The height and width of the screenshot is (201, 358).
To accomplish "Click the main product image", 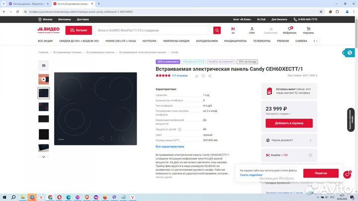I will click(95, 109).
